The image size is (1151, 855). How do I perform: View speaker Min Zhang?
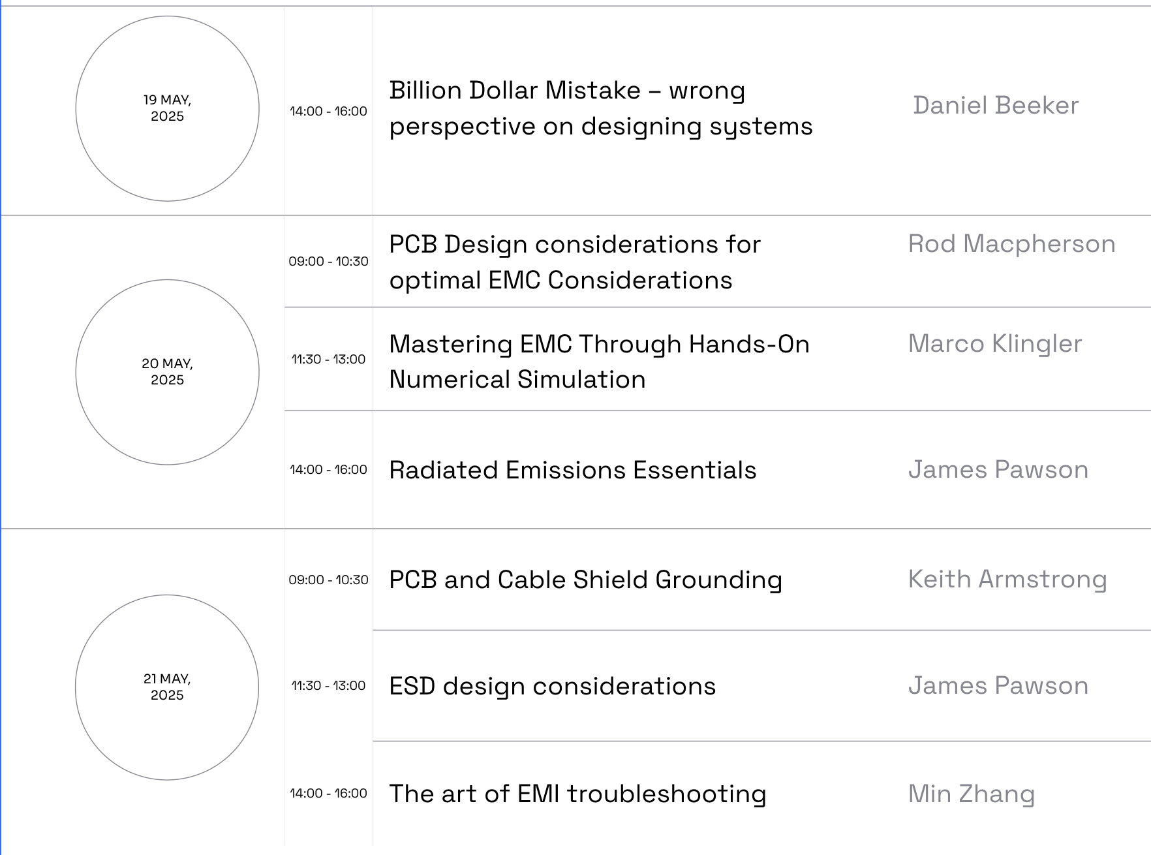pyautogui.click(x=972, y=794)
